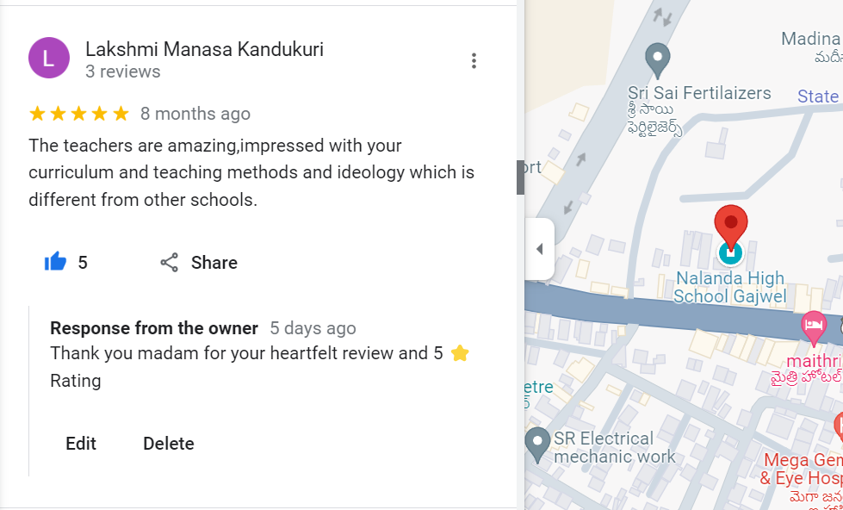The image size is (843, 510).
Task: Open the review's three-dot options menu
Action: [474, 60]
